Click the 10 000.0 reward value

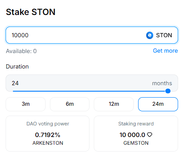[133, 135]
